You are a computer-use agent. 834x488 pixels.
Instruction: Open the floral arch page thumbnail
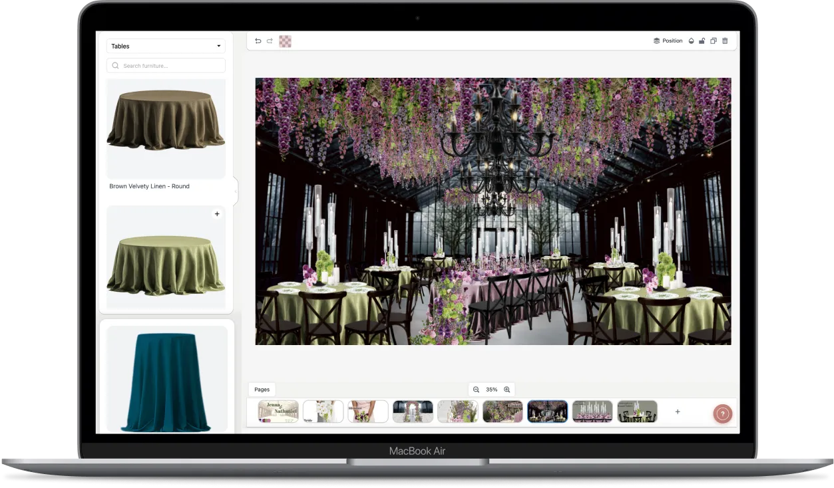click(x=413, y=412)
